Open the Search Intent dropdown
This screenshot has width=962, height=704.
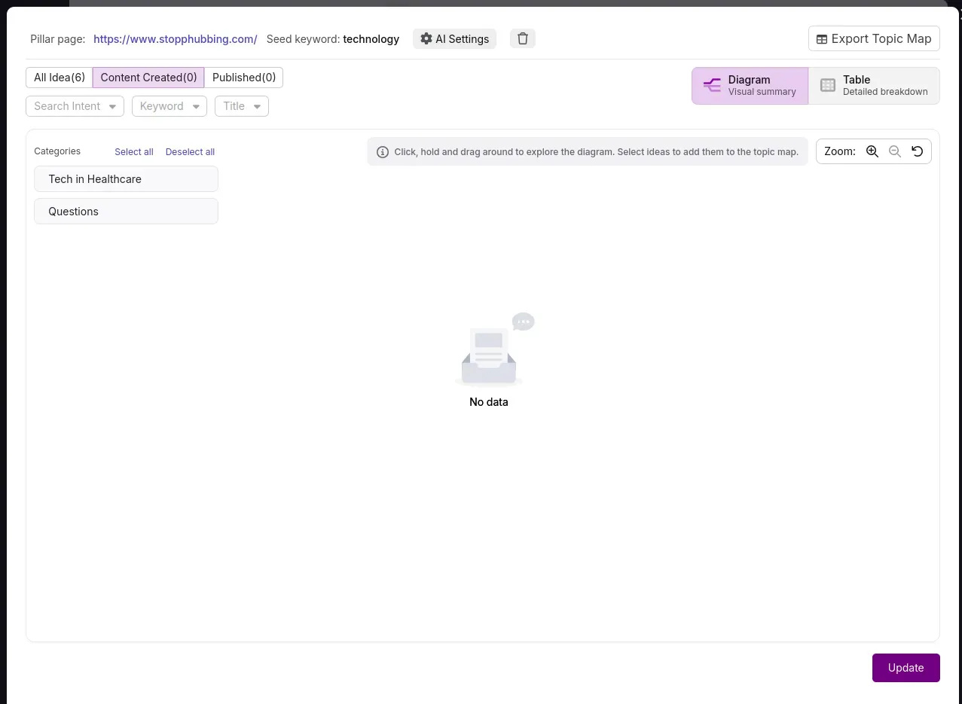(75, 106)
